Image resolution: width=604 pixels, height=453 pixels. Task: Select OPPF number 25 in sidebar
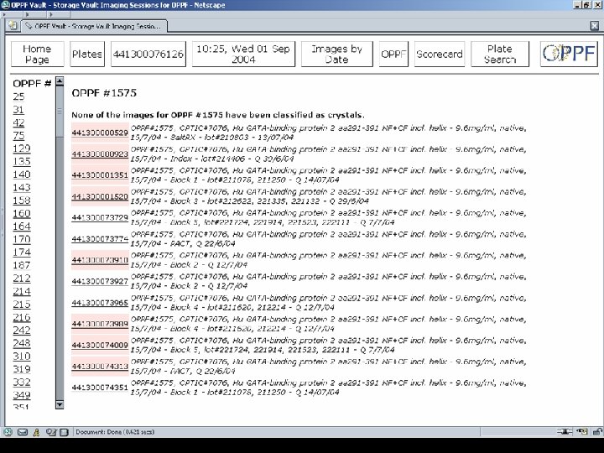(18, 96)
